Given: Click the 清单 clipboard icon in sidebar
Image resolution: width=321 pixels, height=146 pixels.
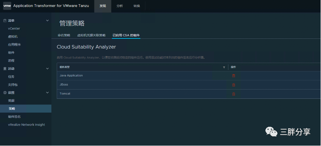Looking at the screenshot, I should point(5,21).
